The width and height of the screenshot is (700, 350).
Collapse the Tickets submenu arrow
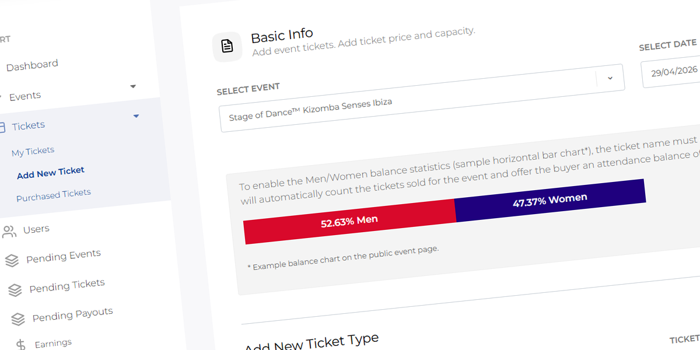pyautogui.click(x=136, y=116)
